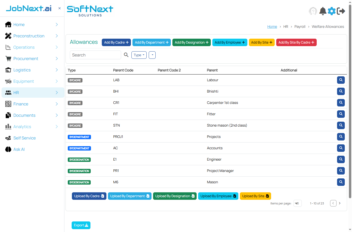The image size is (352, 232).
Task: Type in the Search allowances field
Action: [x=95, y=55]
